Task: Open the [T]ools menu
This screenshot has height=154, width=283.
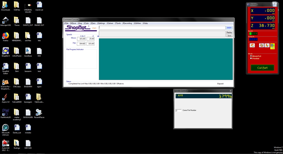Action: pyautogui.click(x=118, y=23)
